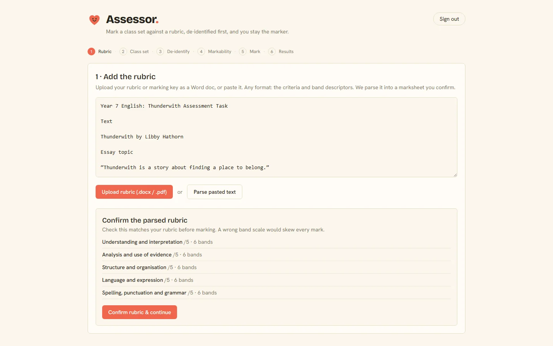Open the Rubric step tab
This screenshot has height=346, width=553.
coord(100,52)
